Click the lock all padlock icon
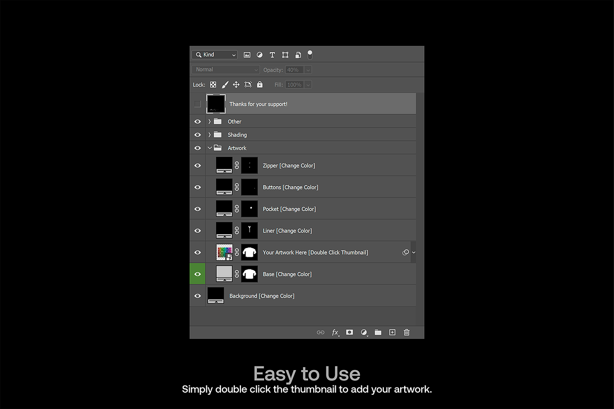 pos(260,84)
